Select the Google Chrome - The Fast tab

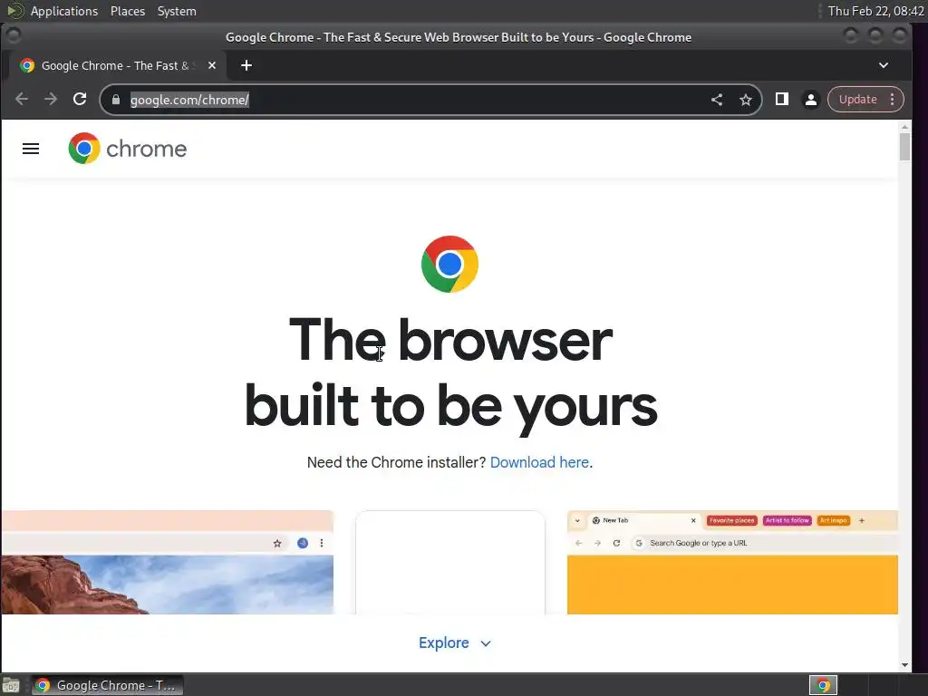coord(115,65)
